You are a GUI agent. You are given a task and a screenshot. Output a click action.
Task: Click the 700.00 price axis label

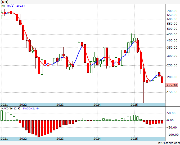point(172,11)
